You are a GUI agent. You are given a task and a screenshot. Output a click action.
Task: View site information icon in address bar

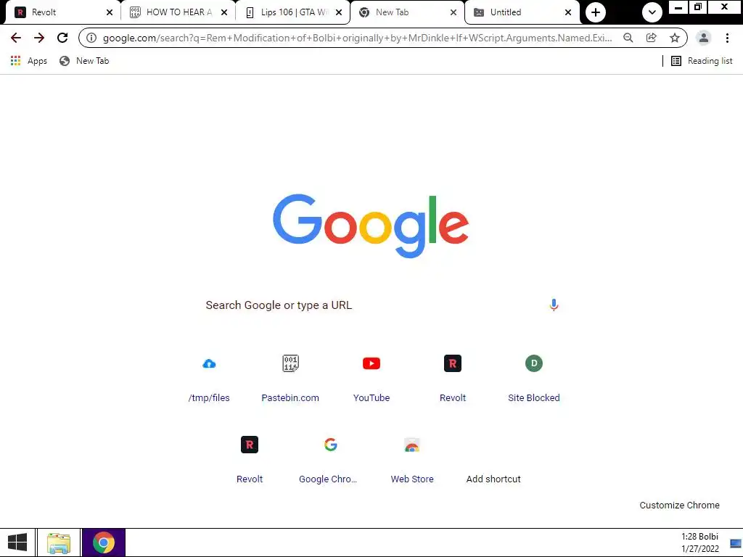[91, 38]
